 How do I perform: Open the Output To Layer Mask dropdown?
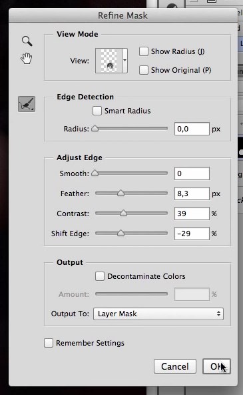pyautogui.click(x=158, y=314)
